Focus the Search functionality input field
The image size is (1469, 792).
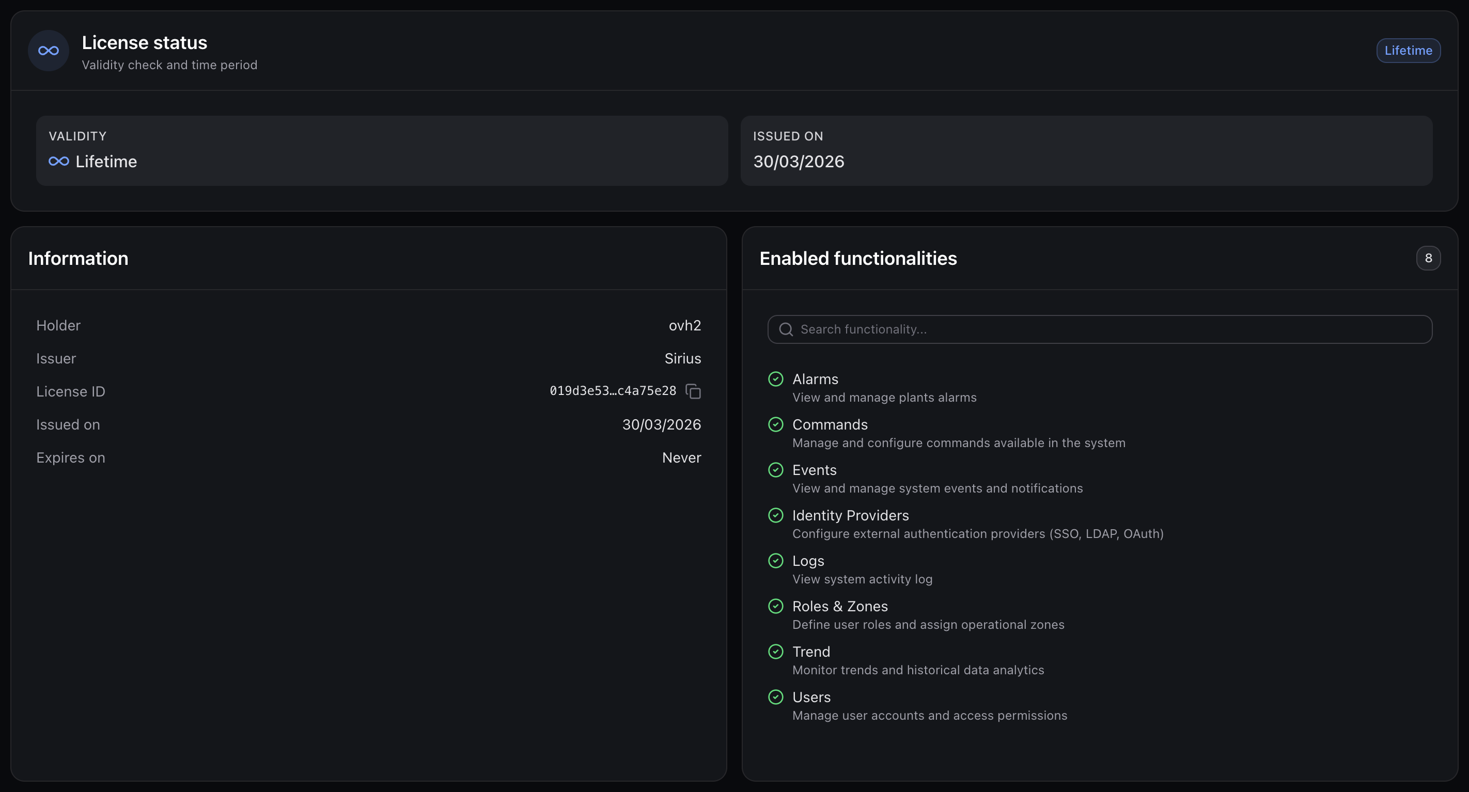click(1100, 329)
